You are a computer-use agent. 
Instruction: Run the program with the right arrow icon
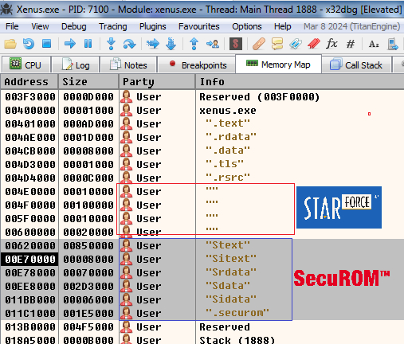coord(70,44)
